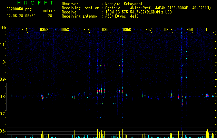This screenshot has height=138, width=217.
Task: Click the 0953 time marker
Action: point(65,30)
